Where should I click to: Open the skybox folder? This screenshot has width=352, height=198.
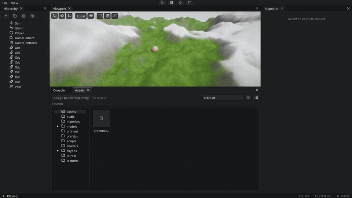(x=71, y=151)
